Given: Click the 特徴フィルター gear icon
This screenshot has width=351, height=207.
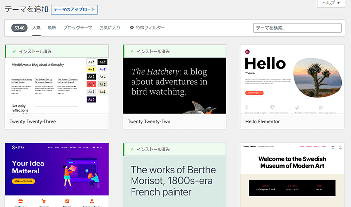Looking at the screenshot, I should point(132,28).
